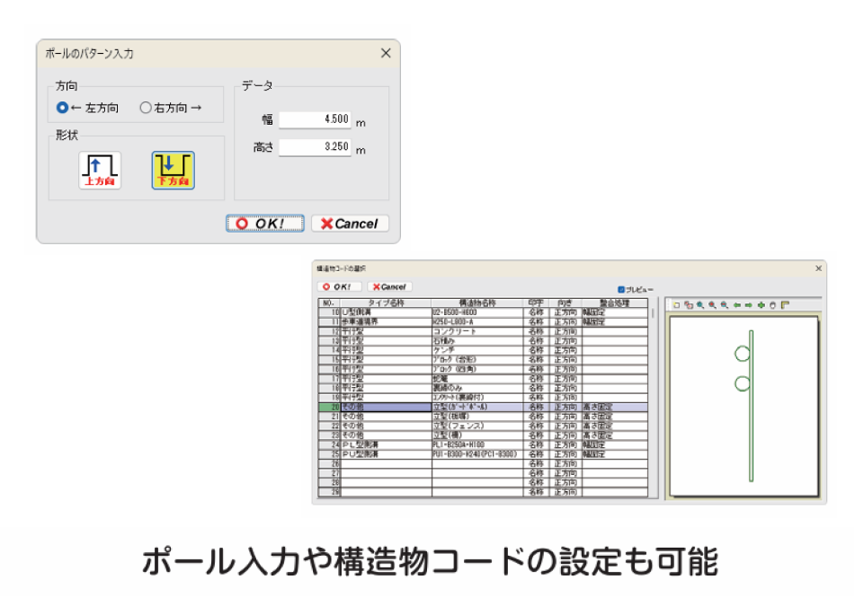Click the red zoom-in magnifier icon
The image size is (855, 615).
point(711,305)
